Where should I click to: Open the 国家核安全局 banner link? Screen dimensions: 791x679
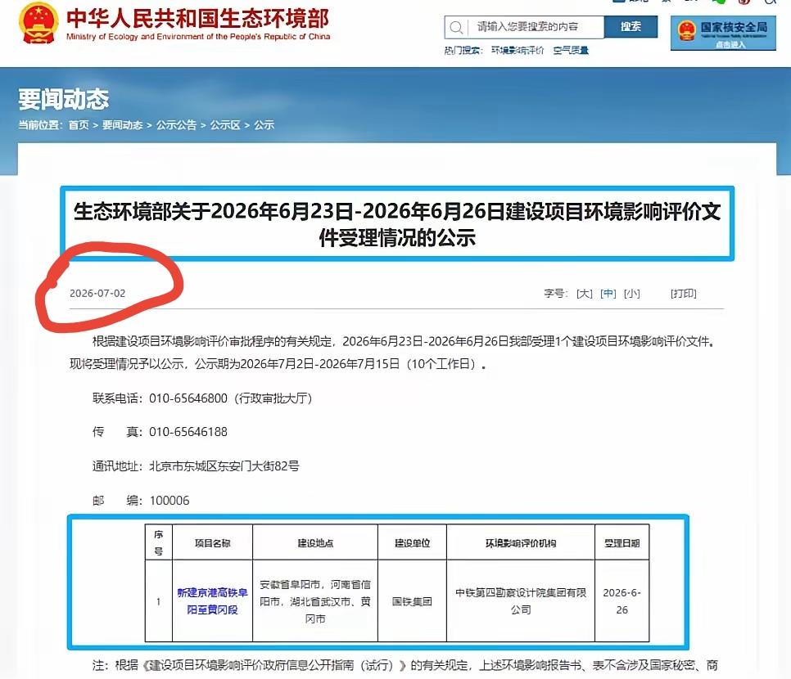tap(723, 34)
